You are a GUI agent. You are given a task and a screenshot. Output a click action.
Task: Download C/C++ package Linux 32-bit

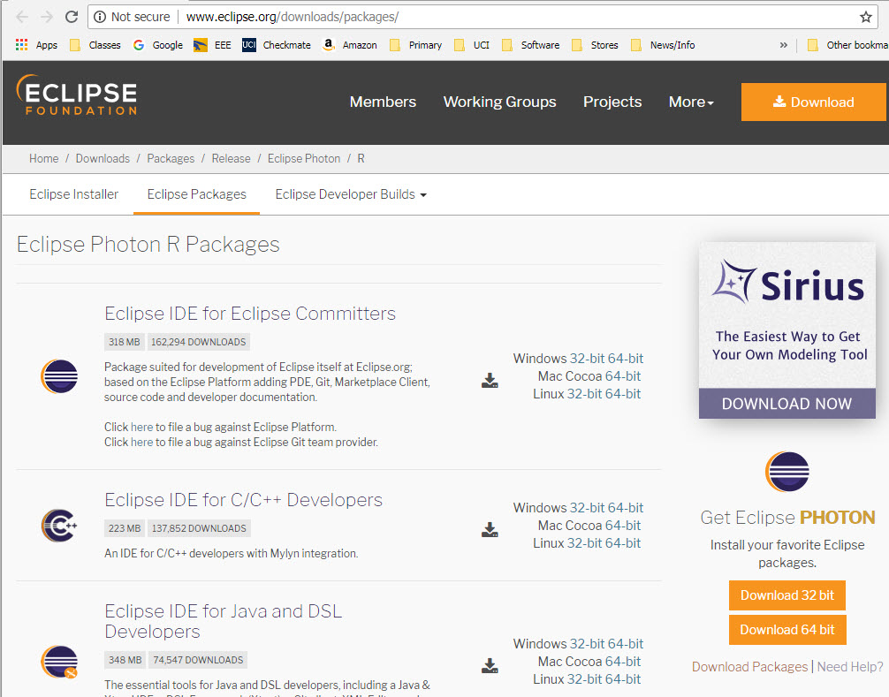point(584,543)
